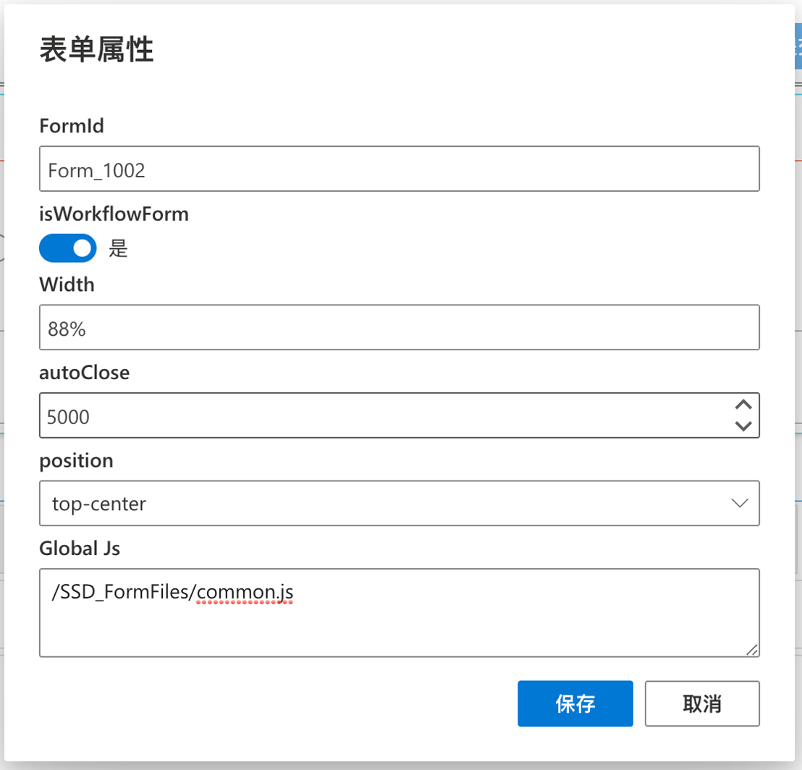Click the blue tab behind dialog's top-right edge

(x=798, y=46)
